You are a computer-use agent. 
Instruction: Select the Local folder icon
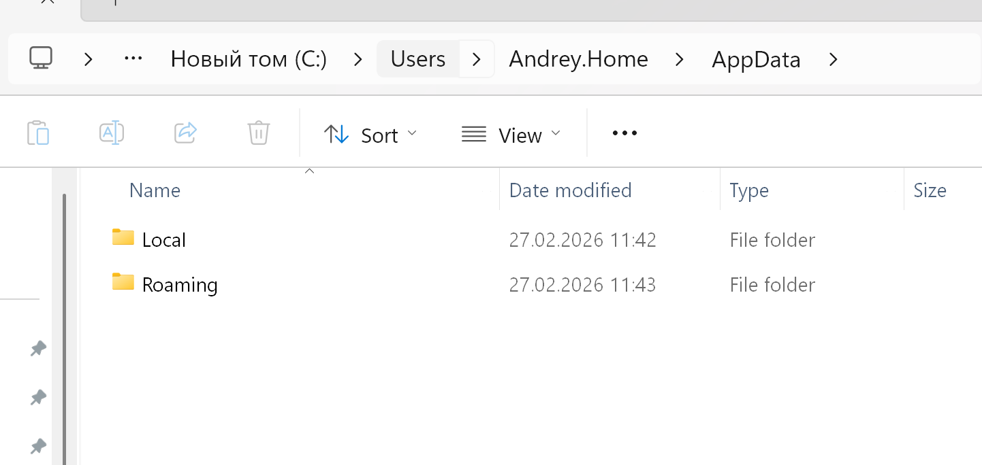(123, 238)
